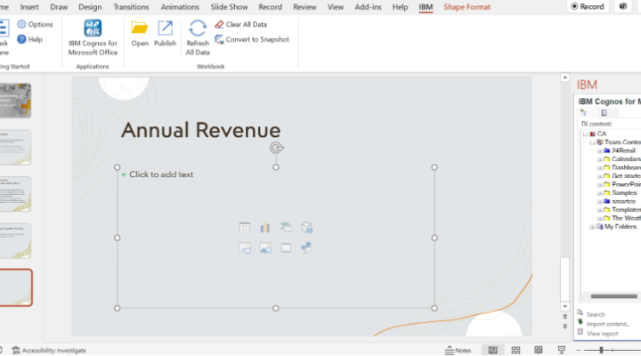Click the 'Click to add text' placeholder
Viewport: 641px width, 356px height.
[161, 174]
